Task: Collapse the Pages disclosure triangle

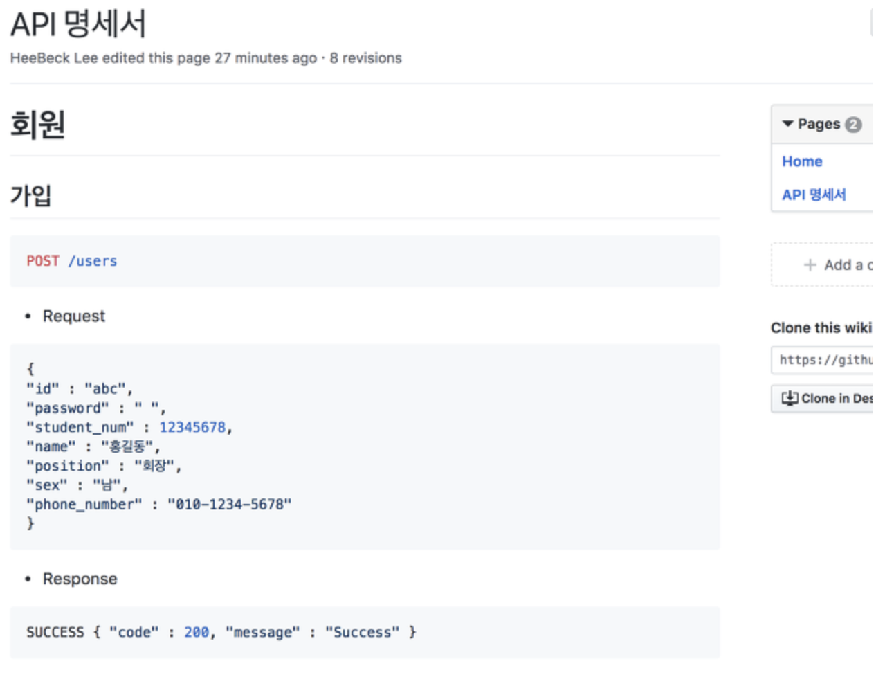Action: tap(787, 124)
